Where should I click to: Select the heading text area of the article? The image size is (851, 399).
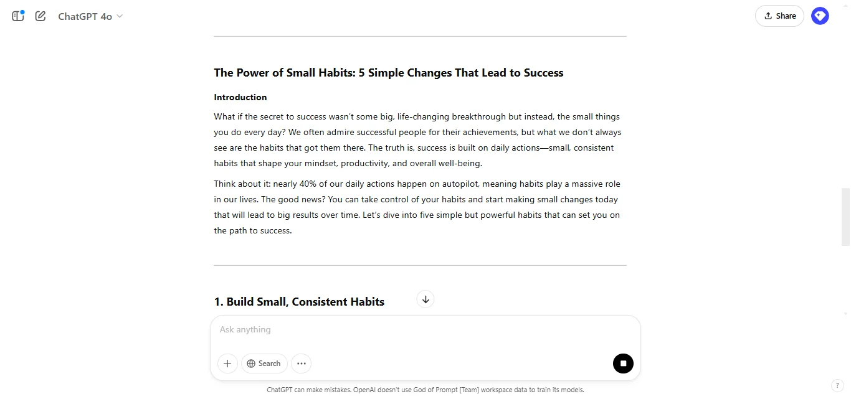point(388,72)
